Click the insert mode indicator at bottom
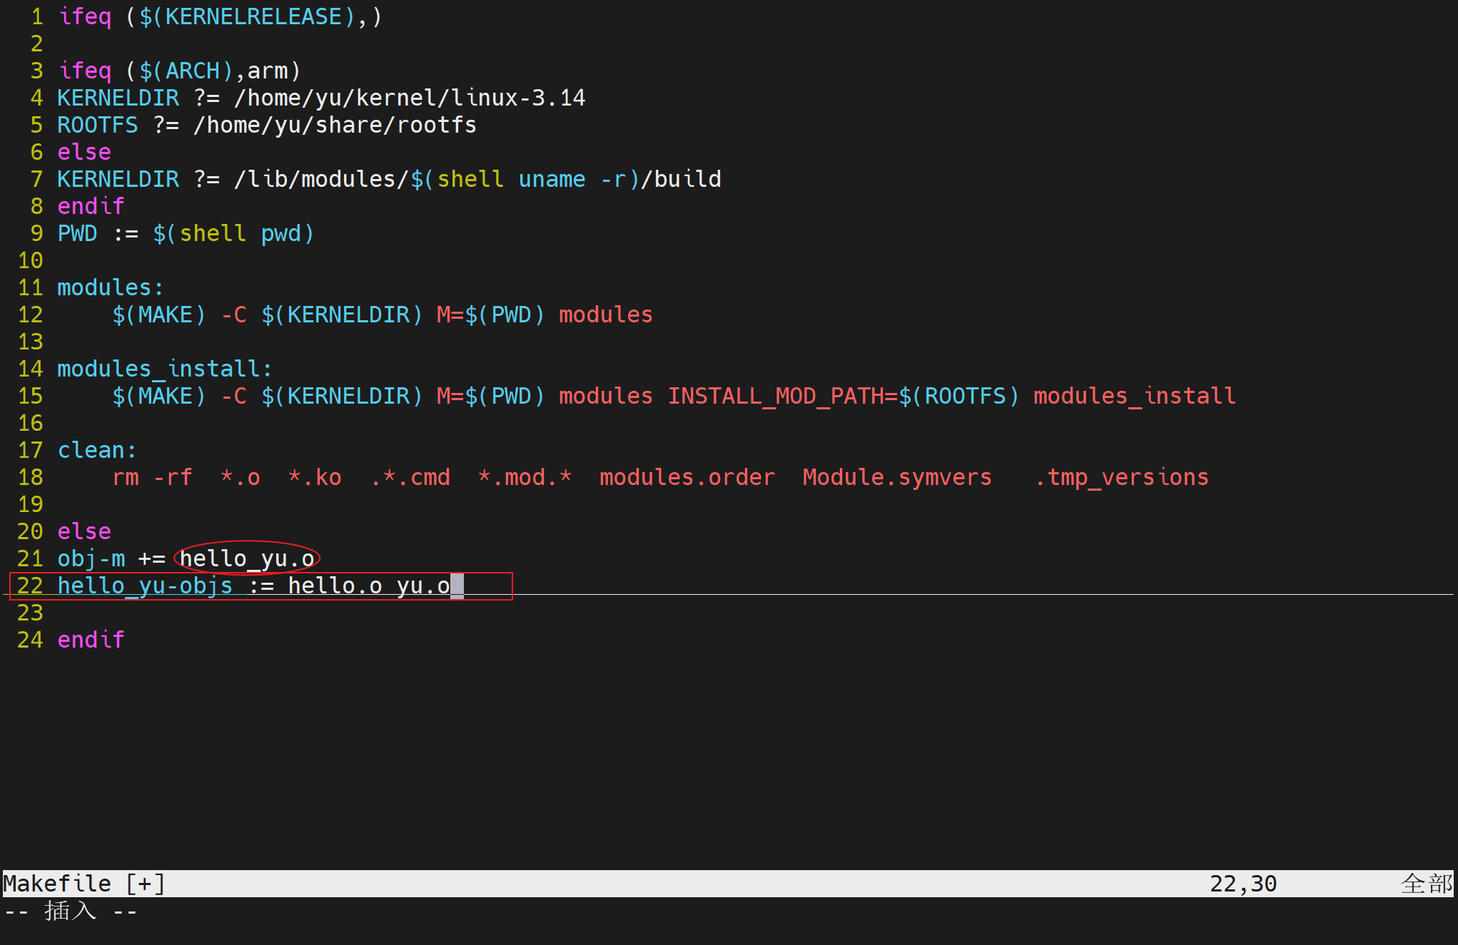This screenshot has width=1458, height=945. (x=71, y=911)
